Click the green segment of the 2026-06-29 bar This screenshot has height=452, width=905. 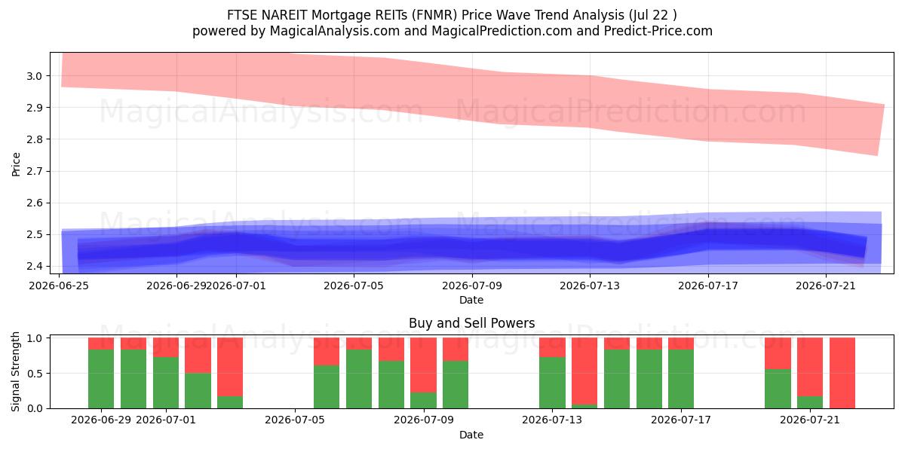point(101,379)
